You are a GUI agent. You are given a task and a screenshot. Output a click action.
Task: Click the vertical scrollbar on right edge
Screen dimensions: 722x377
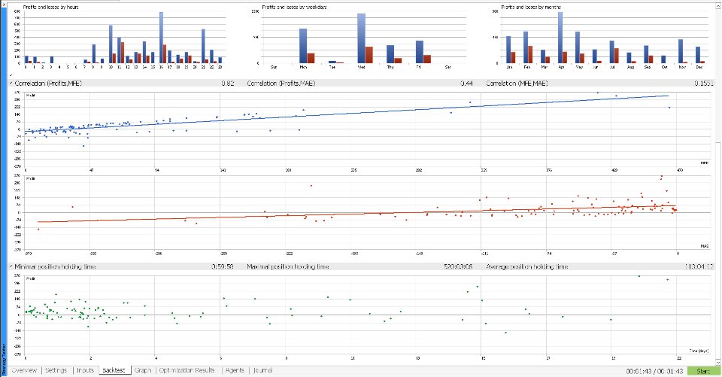point(719,184)
